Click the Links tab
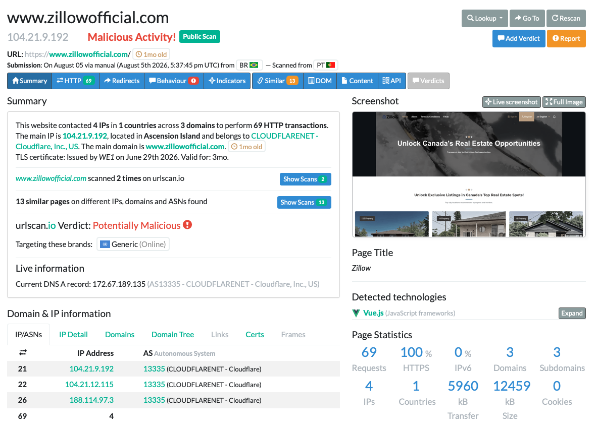The width and height of the screenshot is (596, 434). [220, 335]
